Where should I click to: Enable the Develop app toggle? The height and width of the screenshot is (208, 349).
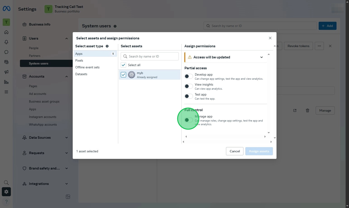188,76
